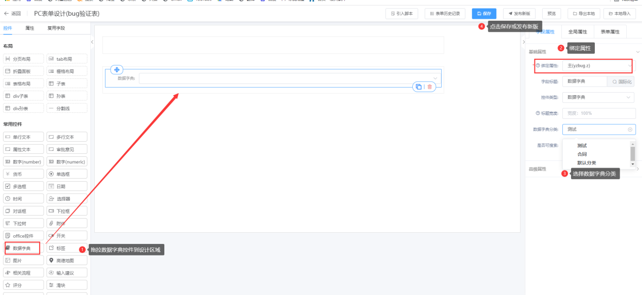
Task: Pick the 数字(numeric) control
Action: point(67,161)
